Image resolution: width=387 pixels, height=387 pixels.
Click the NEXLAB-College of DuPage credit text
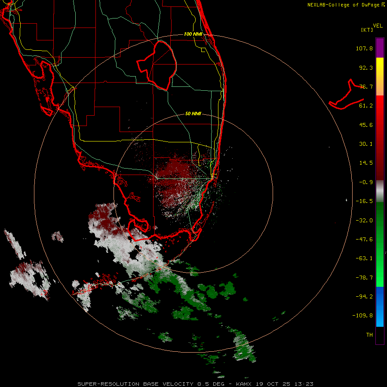coord(346,5)
